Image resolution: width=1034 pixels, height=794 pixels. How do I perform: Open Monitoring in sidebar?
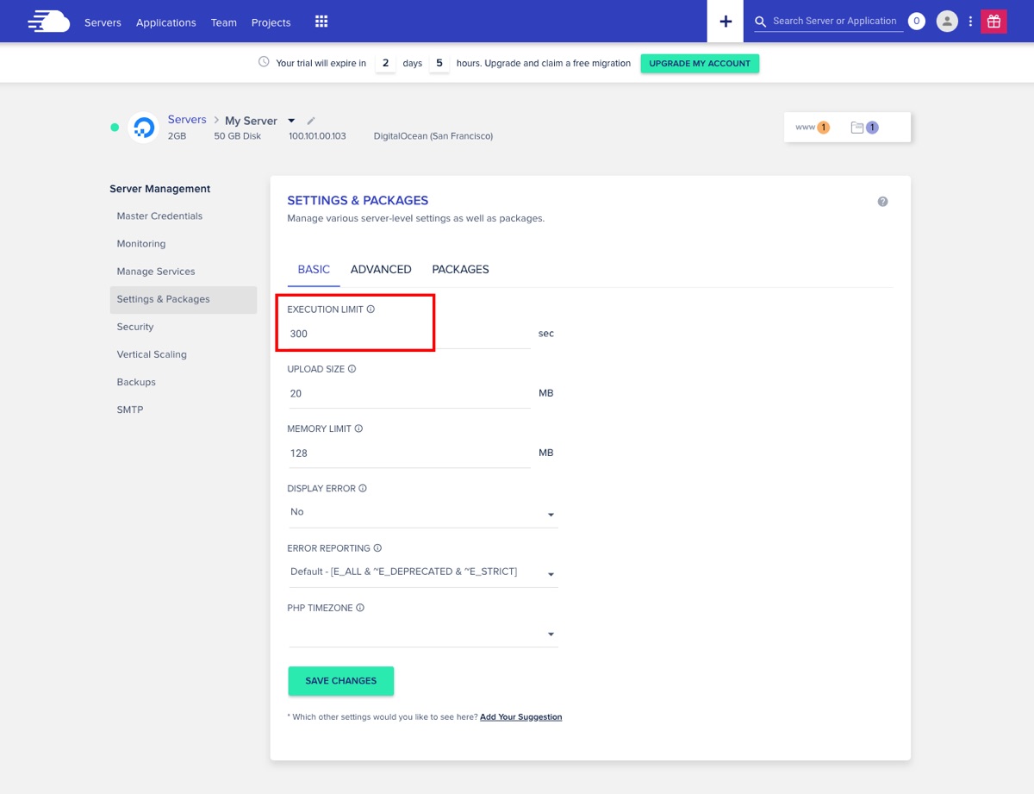point(184,244)
